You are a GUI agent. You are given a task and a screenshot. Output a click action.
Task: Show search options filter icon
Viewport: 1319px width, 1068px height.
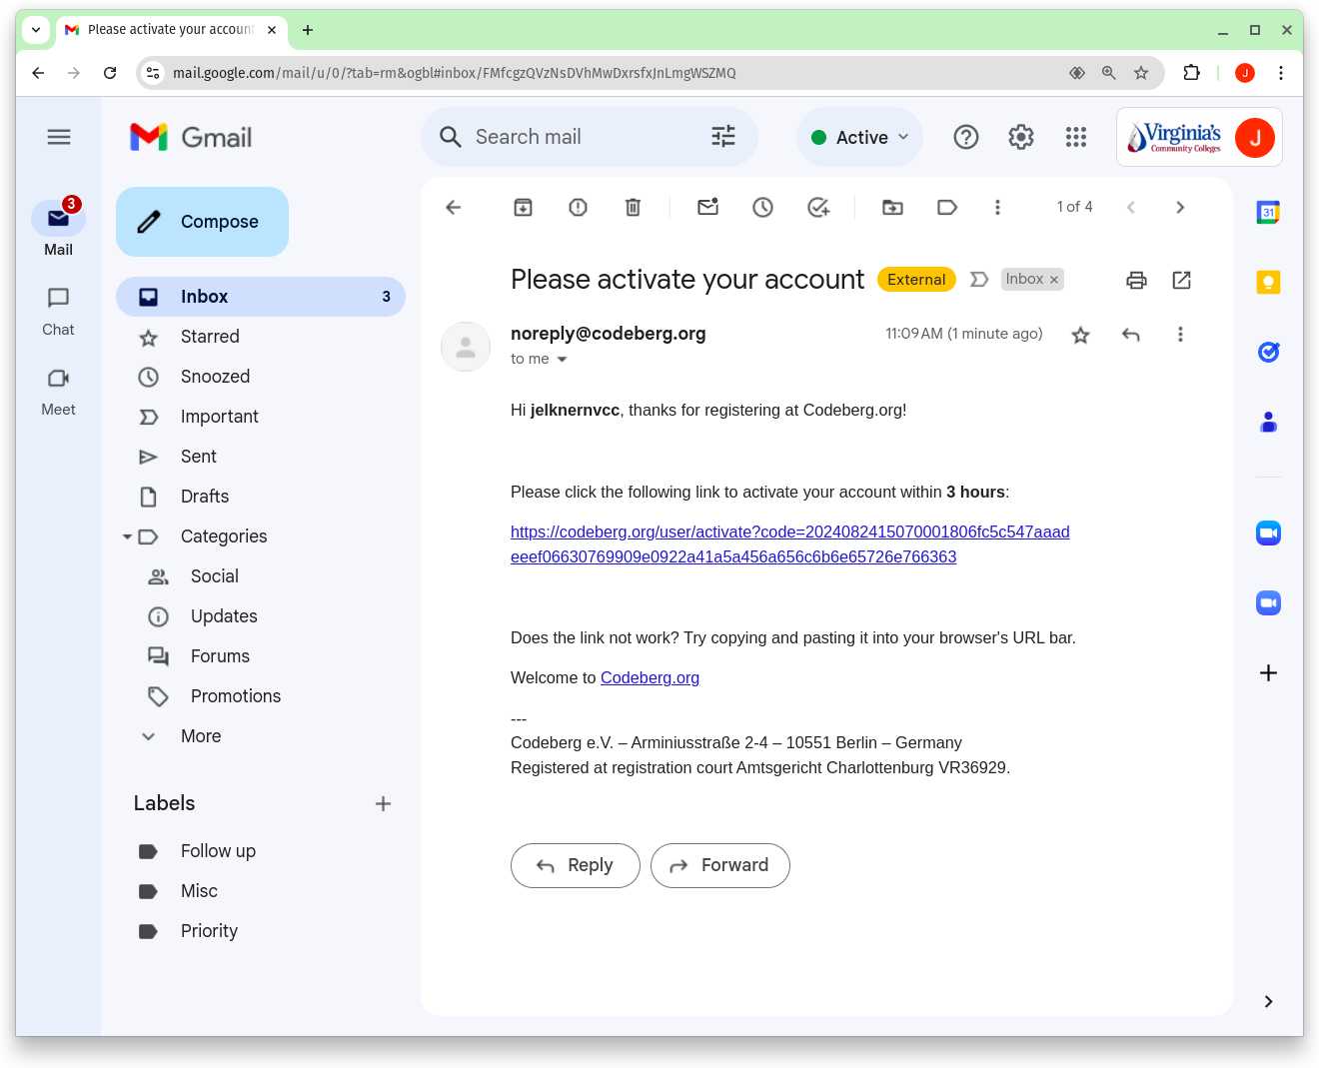(723, 137)
